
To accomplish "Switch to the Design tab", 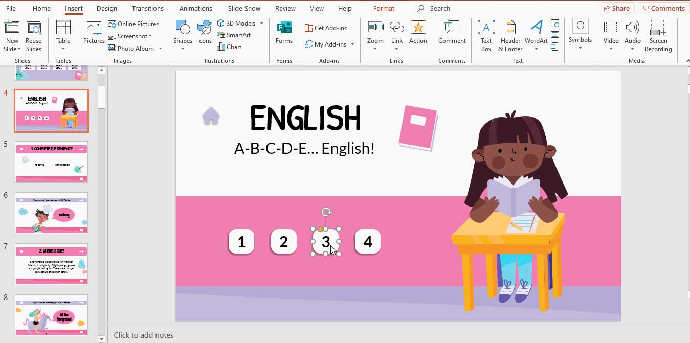I will pos(106,8).
